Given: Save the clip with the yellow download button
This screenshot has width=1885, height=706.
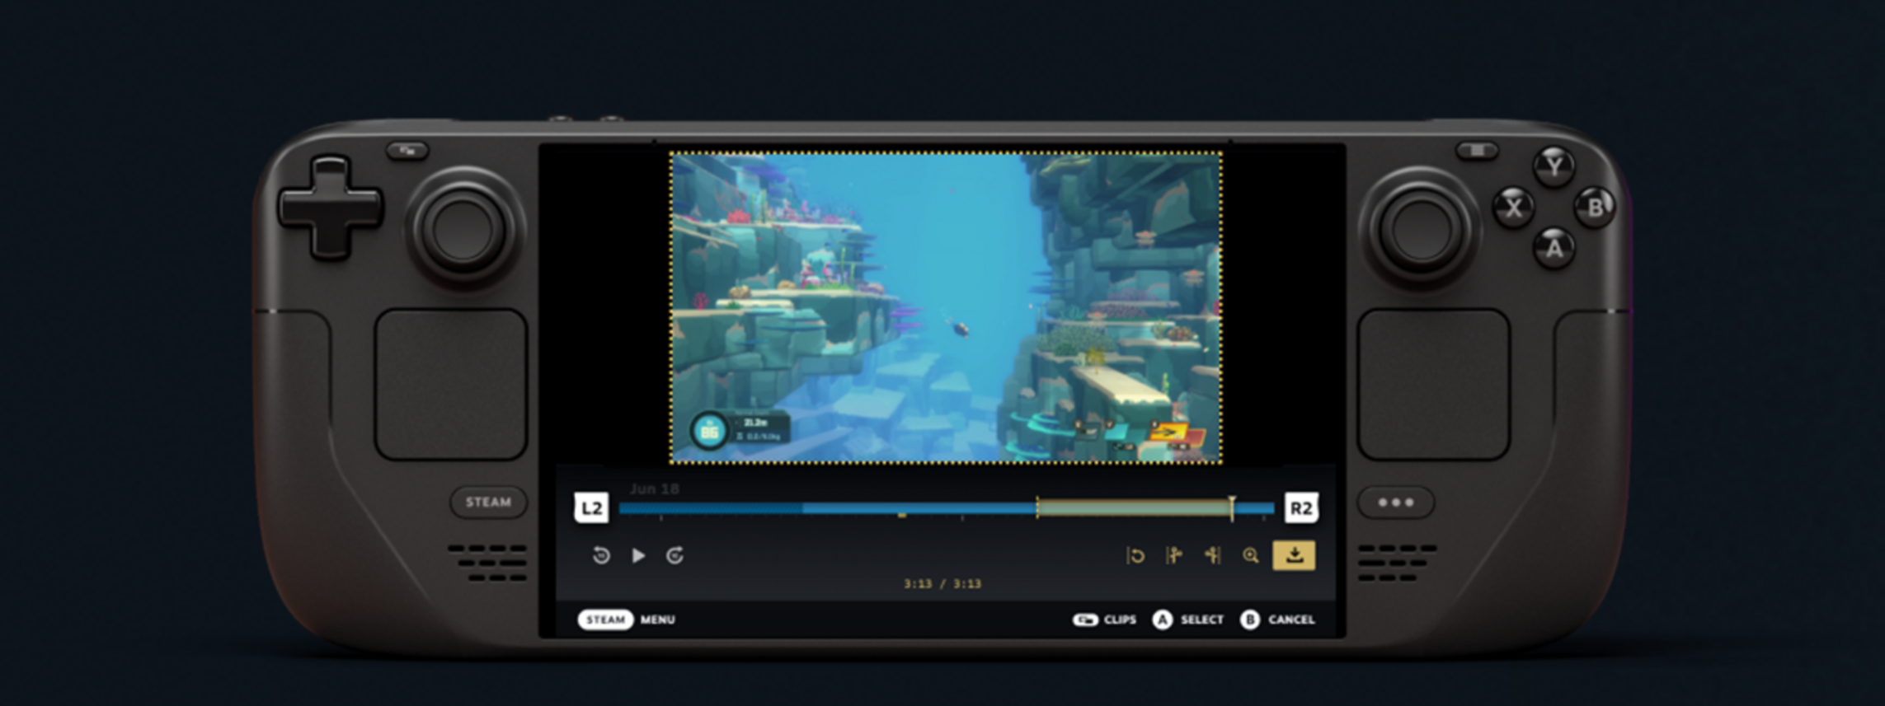Looking at the screenshot, I should pyautogui.click(x=1294, y=555).
